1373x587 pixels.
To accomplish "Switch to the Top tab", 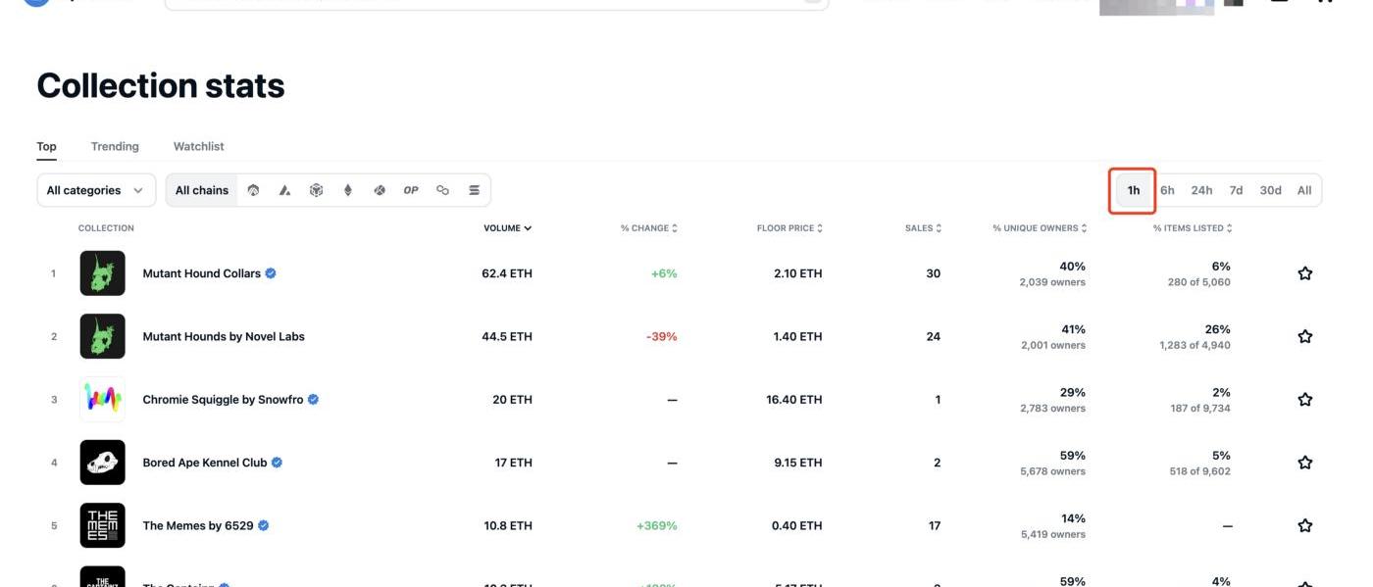I will 46,146.
